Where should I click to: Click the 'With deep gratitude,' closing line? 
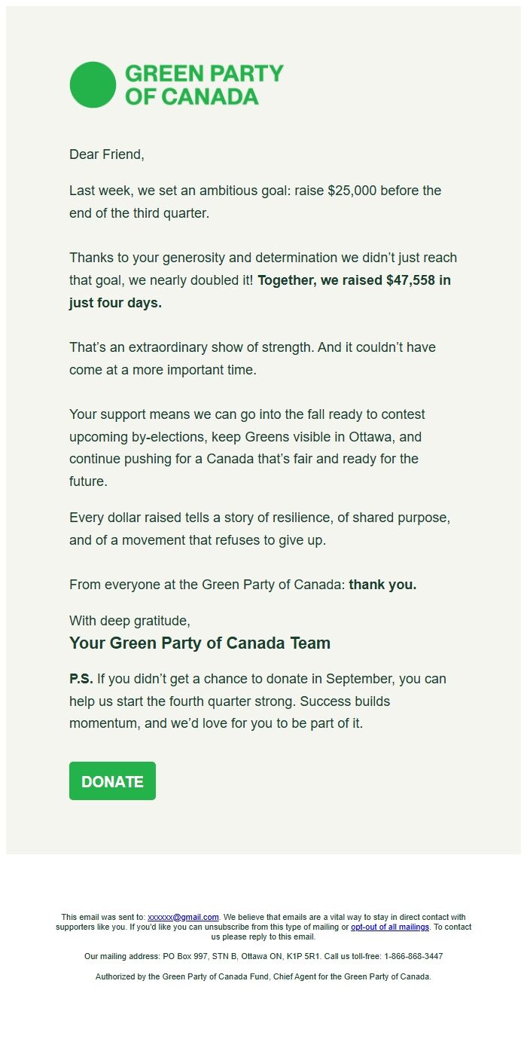point(129,621)
